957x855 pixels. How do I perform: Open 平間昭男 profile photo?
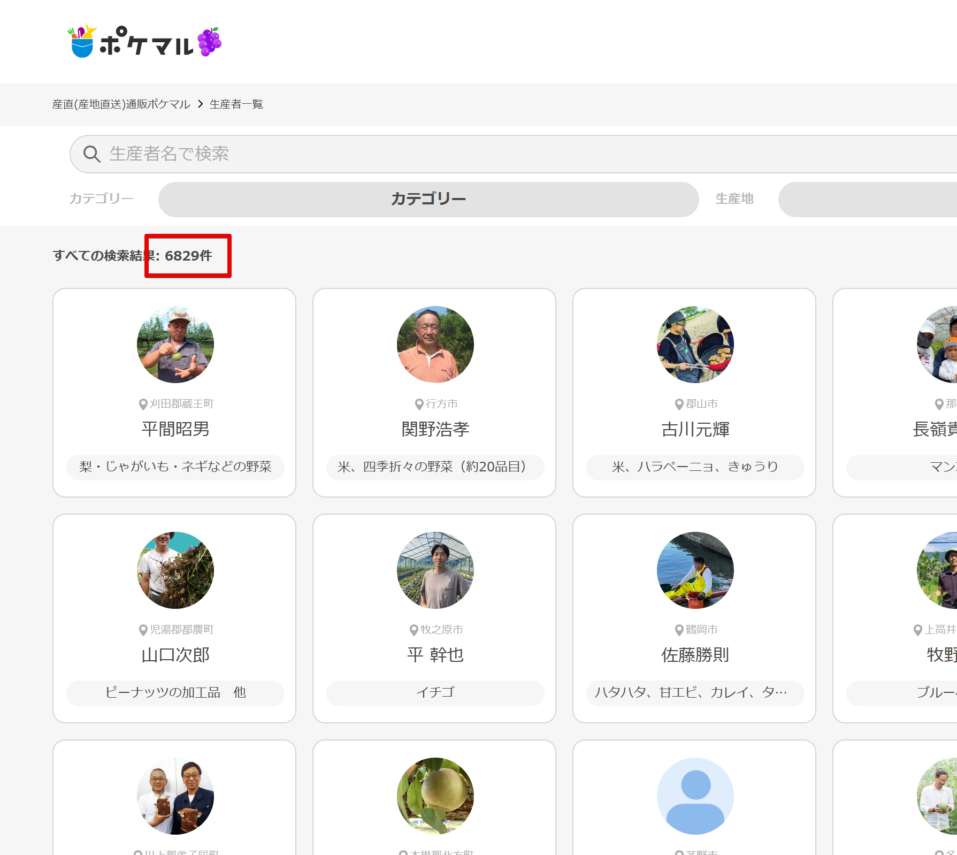(x=175, y=345)
